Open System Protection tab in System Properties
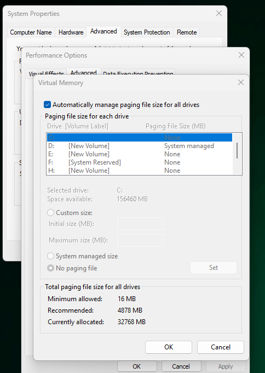Screen dimensions: 265x373 [147, 32]
